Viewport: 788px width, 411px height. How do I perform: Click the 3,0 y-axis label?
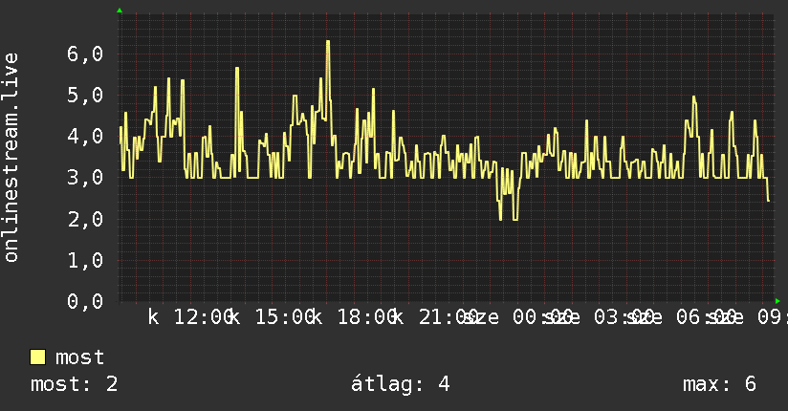85,178
